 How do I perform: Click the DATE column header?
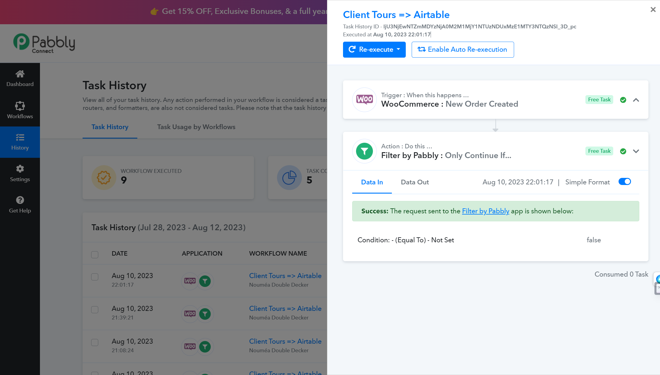click(120, 254)
